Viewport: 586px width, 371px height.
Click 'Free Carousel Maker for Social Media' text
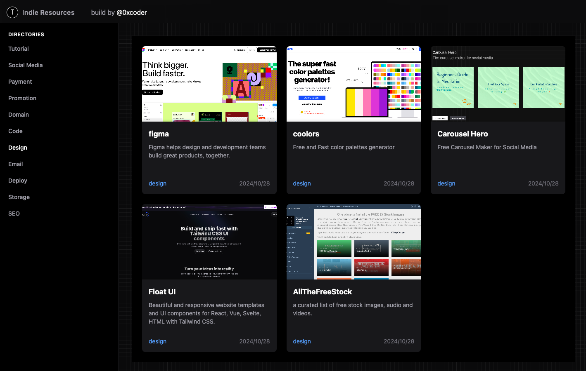pos(487,147)
